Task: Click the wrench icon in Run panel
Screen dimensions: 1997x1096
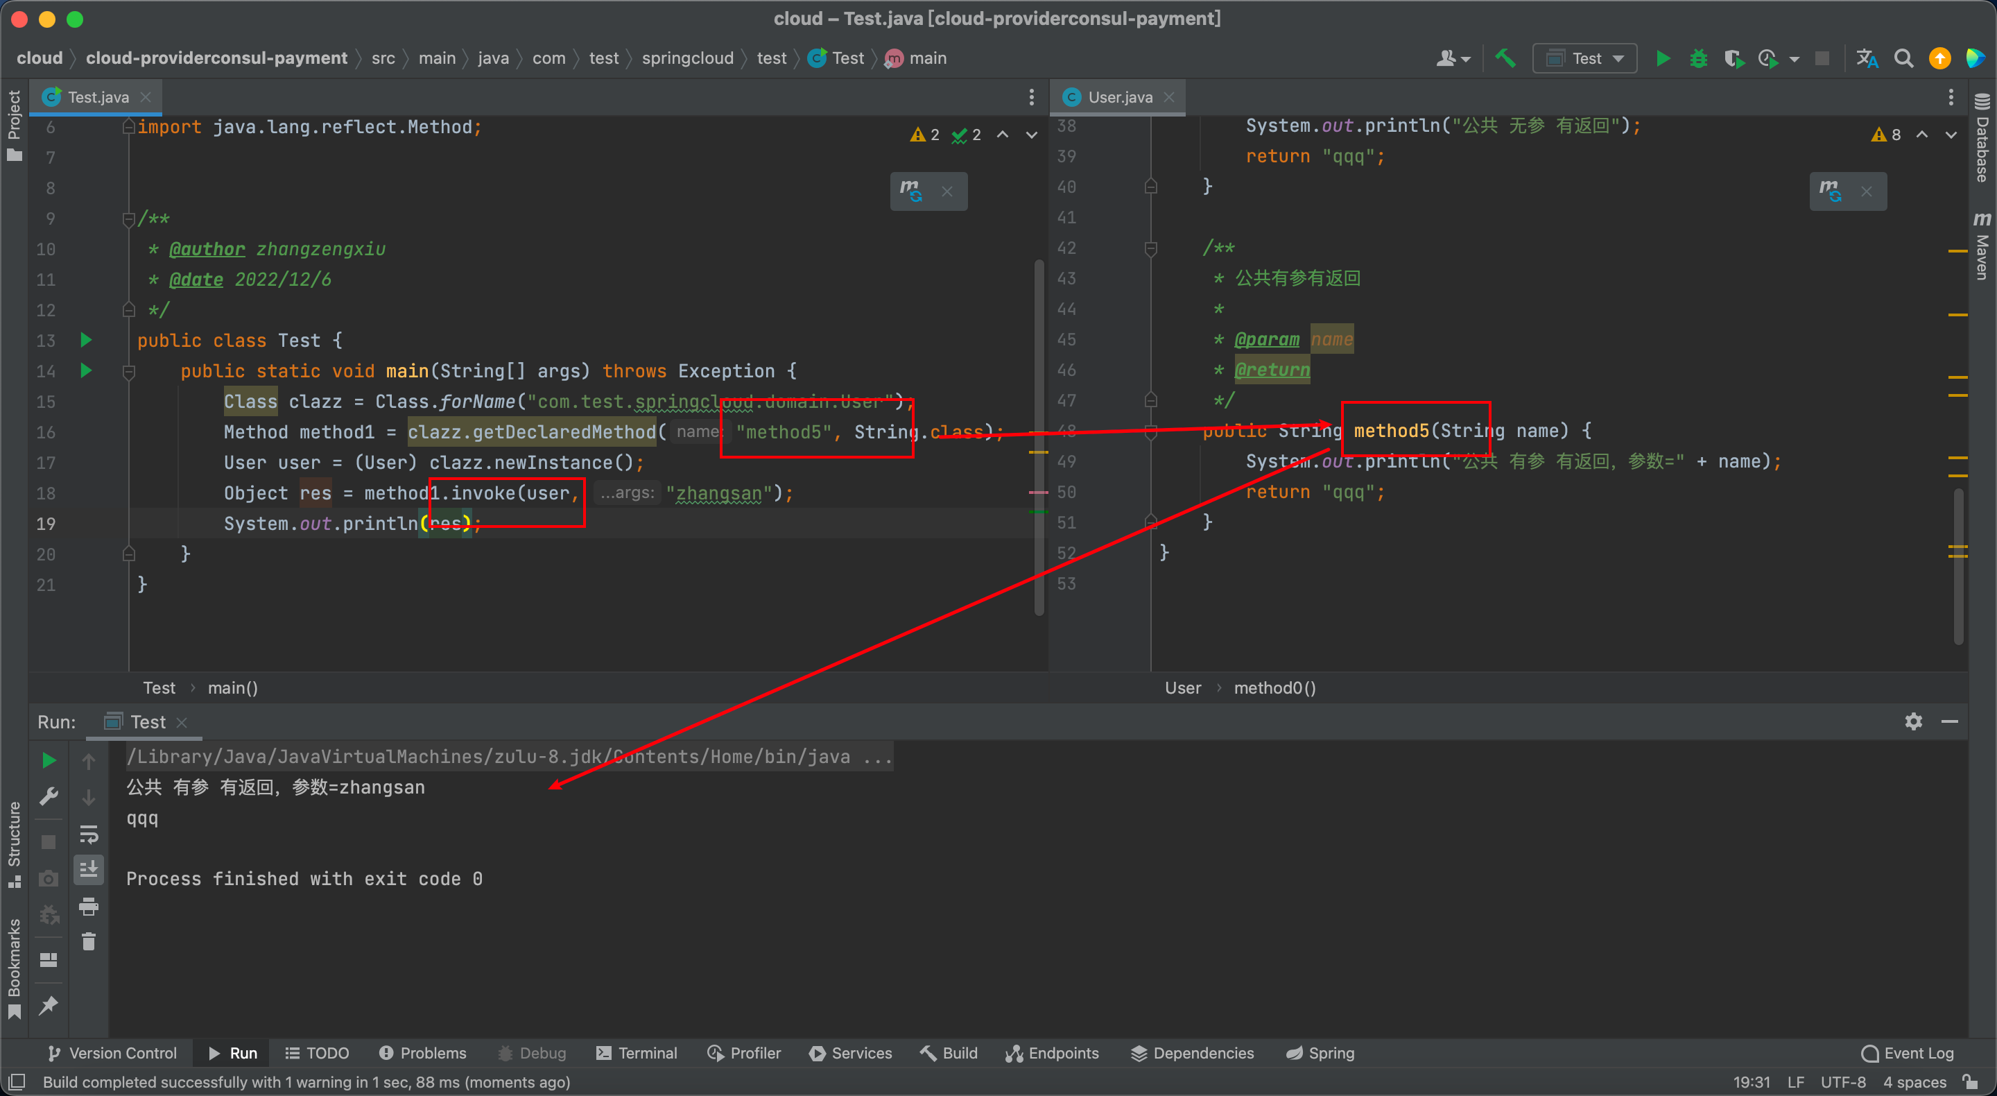Action: 48,796
